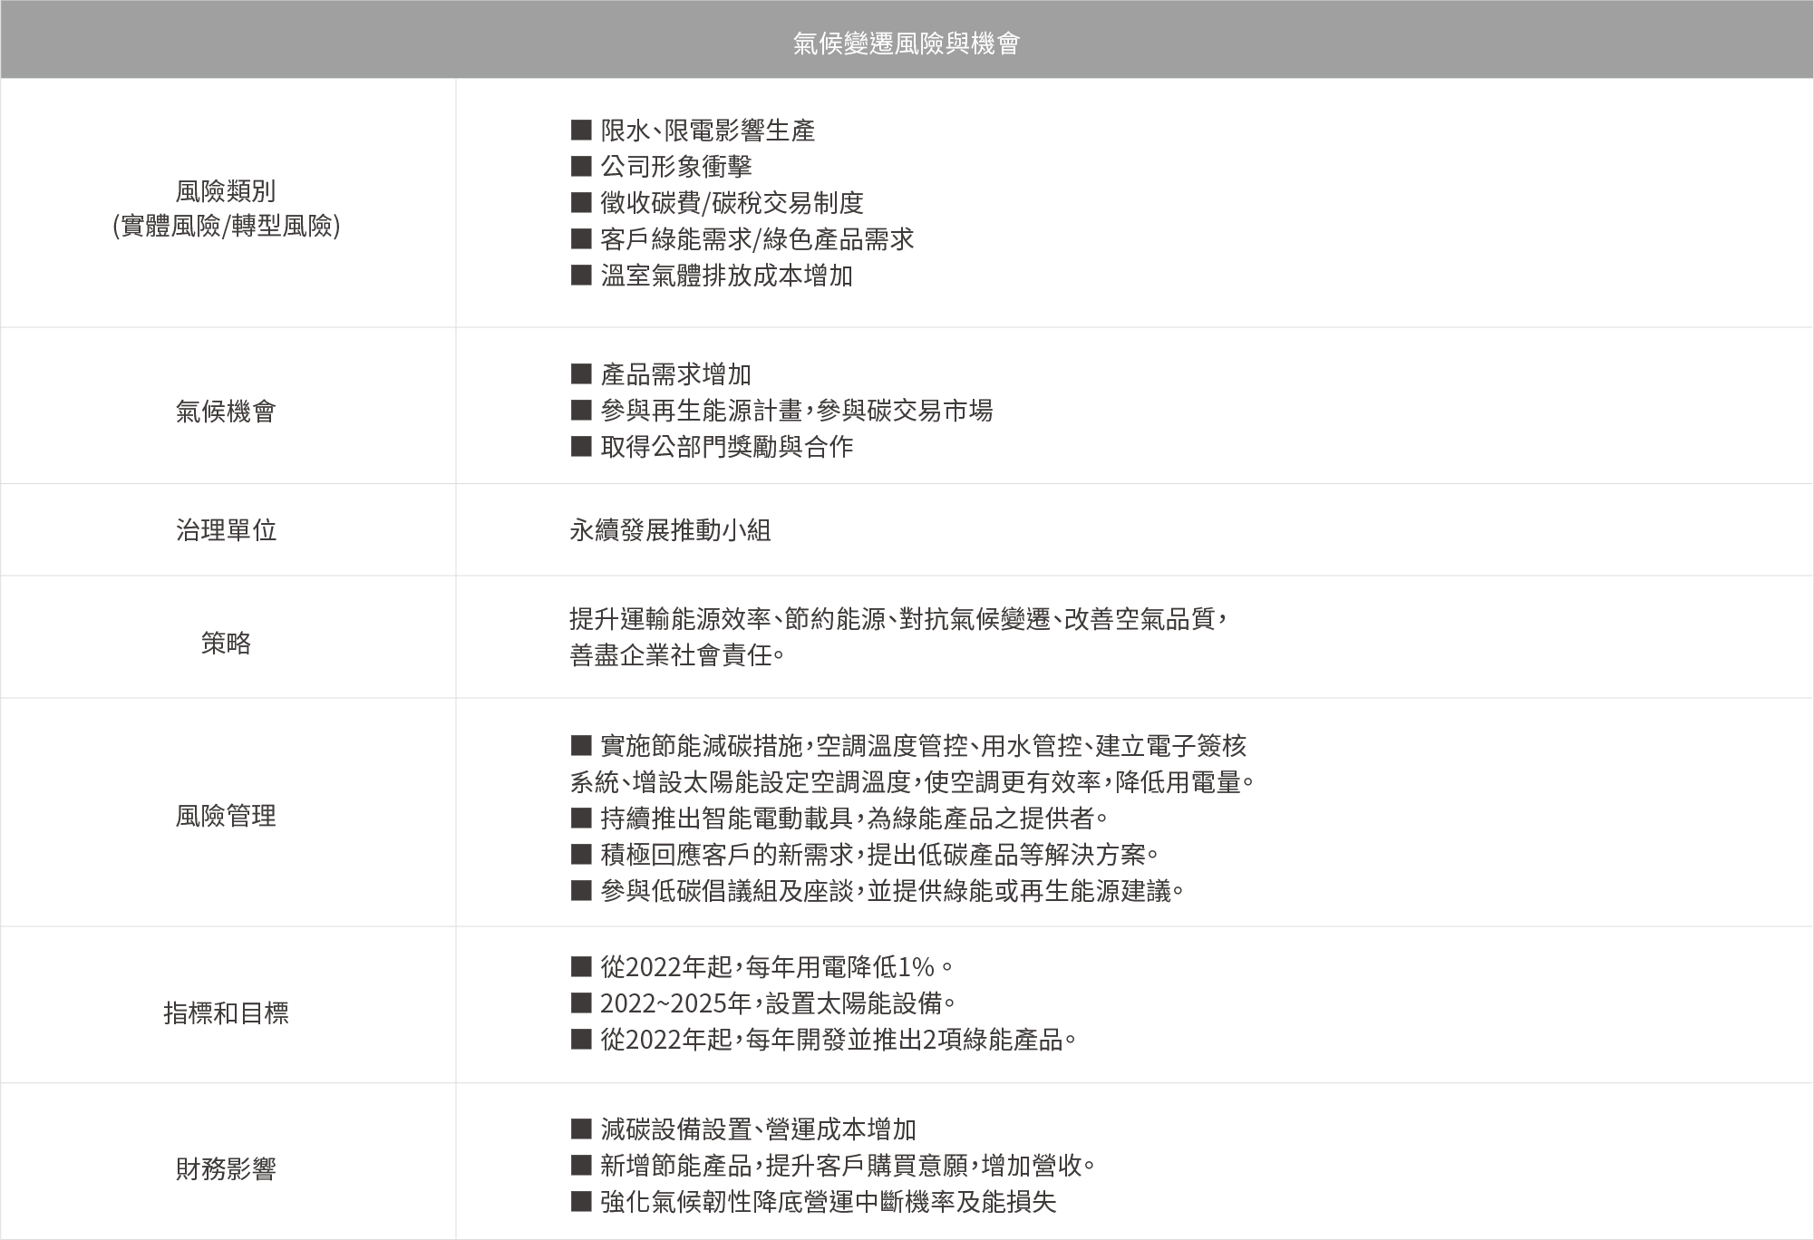Click the 限水、限電影響生產 bullet item

[707, 131]
